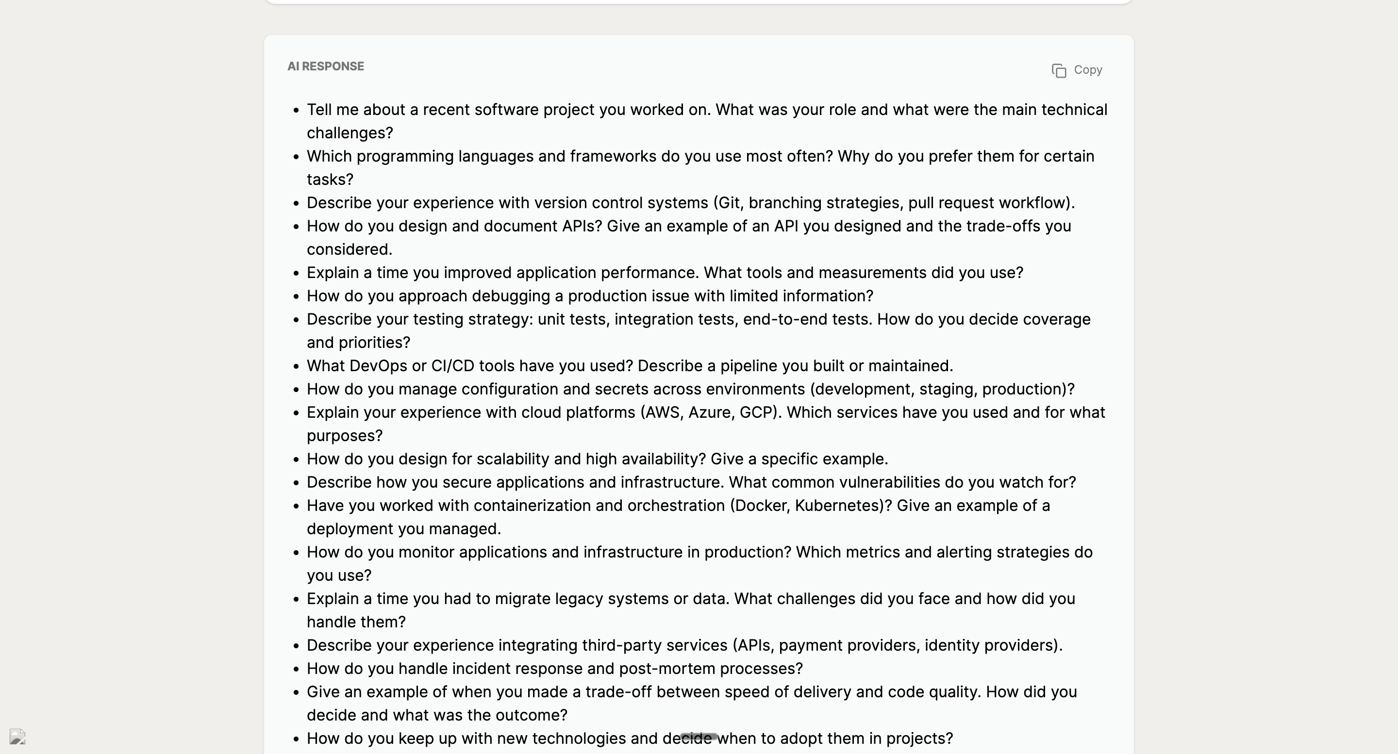The image size is (1398, 754).
Task: Click the bullet about cloud platforms AWS, Azure, GCP
Action: coord(705,412)
